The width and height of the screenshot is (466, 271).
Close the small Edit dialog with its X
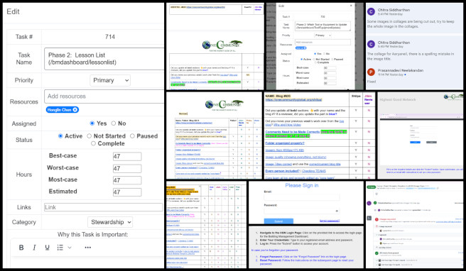coord(351,6)
